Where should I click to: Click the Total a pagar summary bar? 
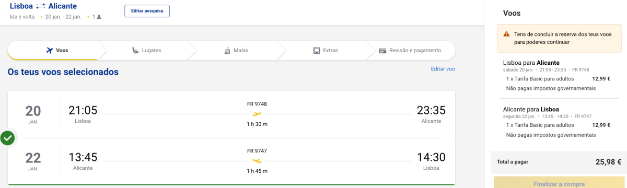point(559,162)
